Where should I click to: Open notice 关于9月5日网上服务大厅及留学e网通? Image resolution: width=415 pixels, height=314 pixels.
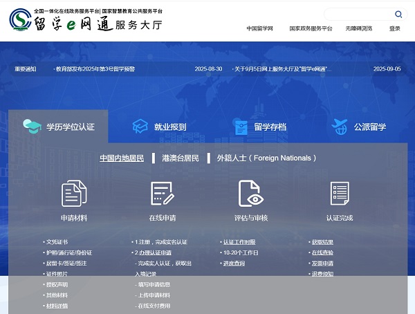click(x=282, y=69)
